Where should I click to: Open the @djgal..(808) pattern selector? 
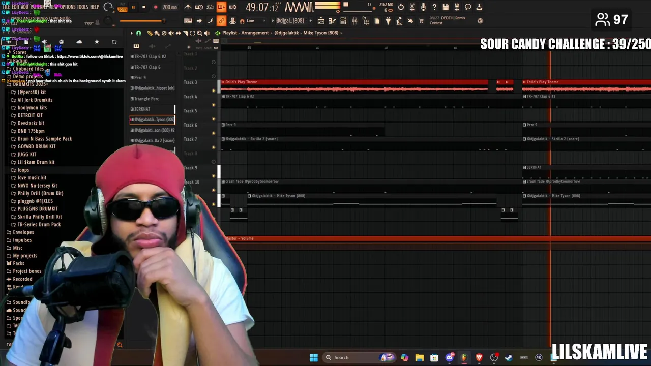[x=290, y=21]
